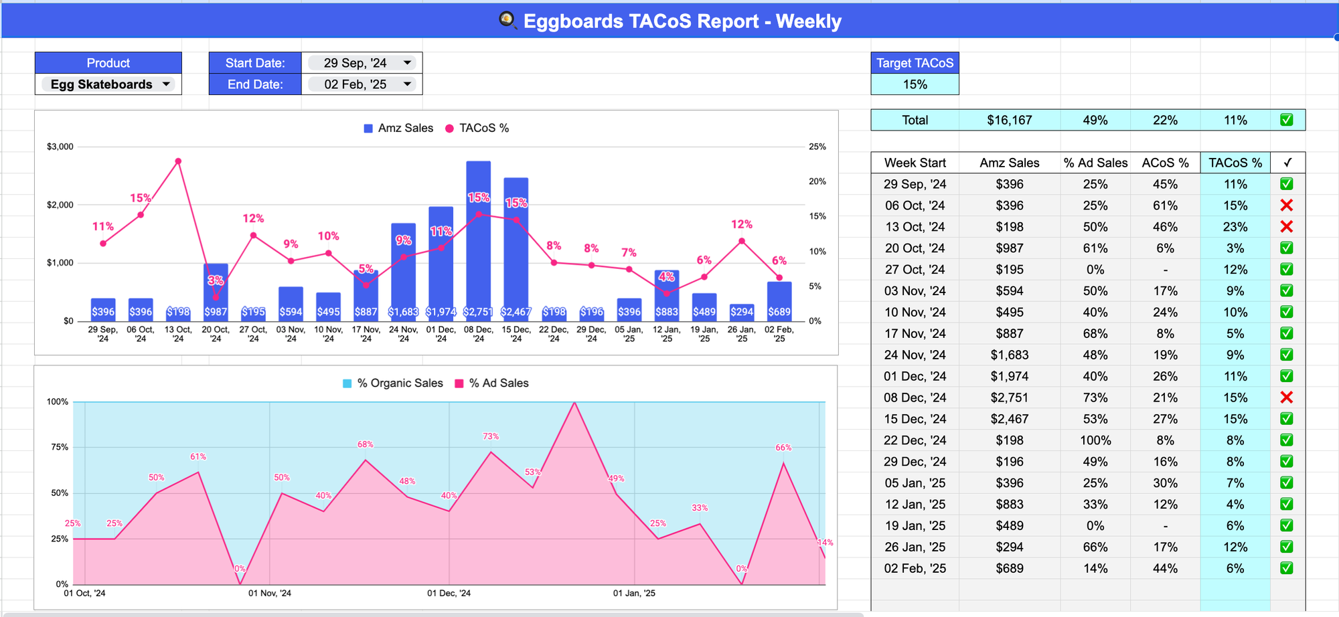The height and width of the screenshot is (617, 1339).
Task: Select the Target TACoS 15% cell
Action: pos(915,84)
